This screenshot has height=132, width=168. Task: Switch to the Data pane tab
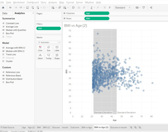click(5, 13)
